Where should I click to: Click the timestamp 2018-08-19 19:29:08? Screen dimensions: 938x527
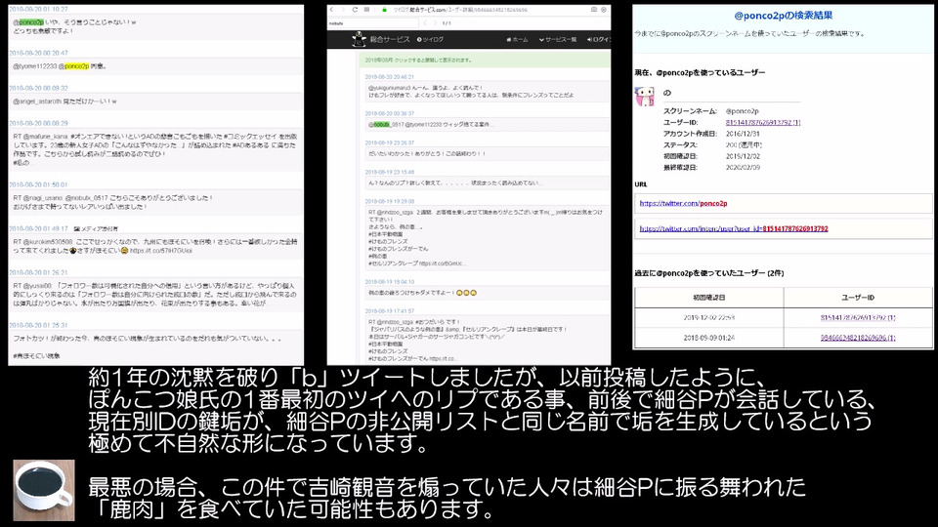tap(390, 201)
